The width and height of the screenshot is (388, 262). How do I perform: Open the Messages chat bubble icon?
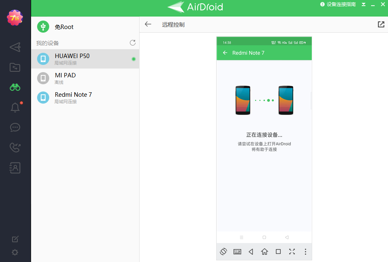click(x=15, y=127)
